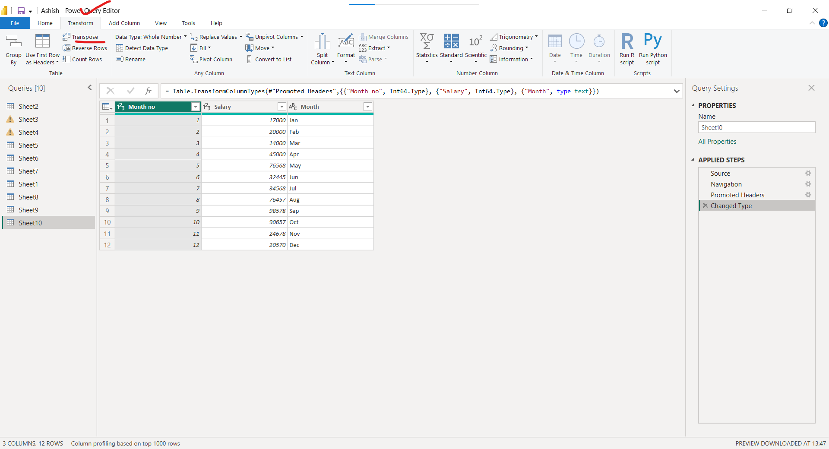Collapse the APPLIED STEPS section

pos(693,160)
